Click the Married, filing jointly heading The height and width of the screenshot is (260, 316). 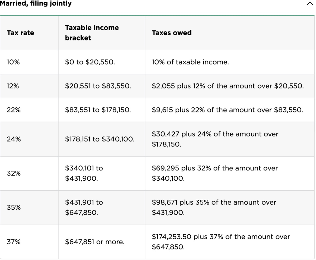[36, 4]
